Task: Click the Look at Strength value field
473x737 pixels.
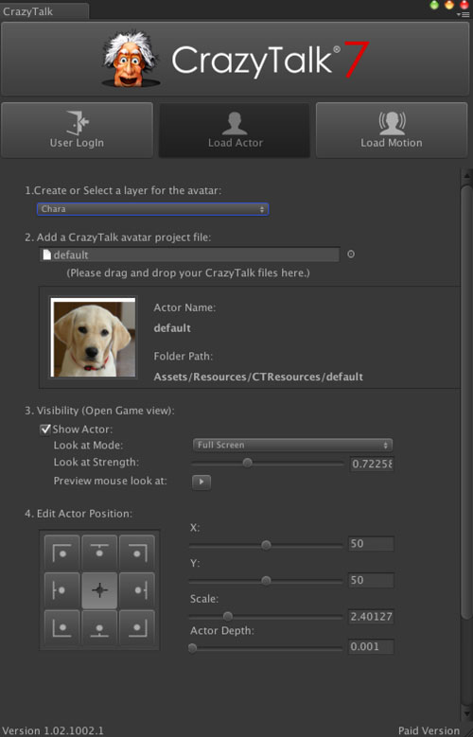Action: click(x=372, y=464)
